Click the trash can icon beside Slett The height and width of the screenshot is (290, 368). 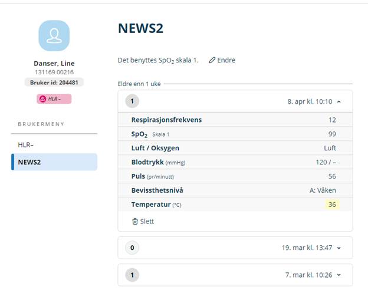135,221
